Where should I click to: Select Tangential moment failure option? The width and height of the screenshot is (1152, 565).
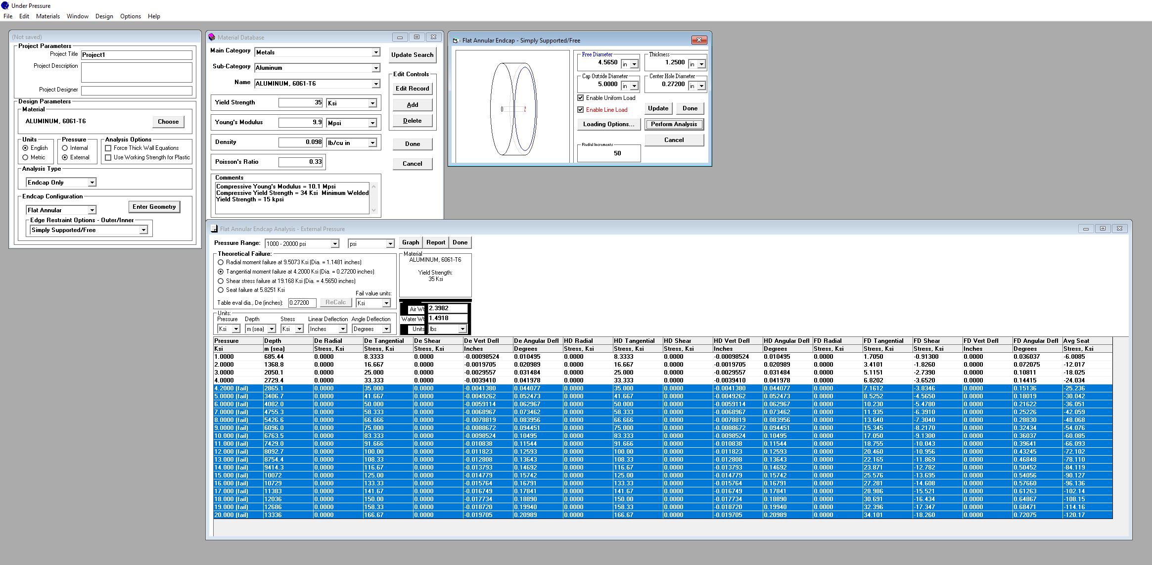pyautogui.click(x=221, y=272)
